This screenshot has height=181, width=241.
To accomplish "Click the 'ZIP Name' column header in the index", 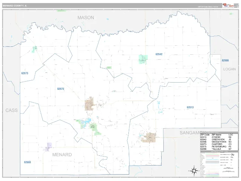I will [217, 135].
